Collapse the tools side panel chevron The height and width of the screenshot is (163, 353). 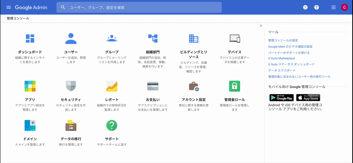coord(261,26)
